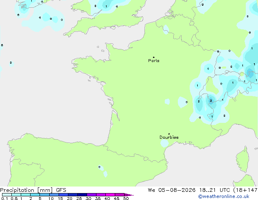Image resolution: width=258 pixels, height=200 pixels.
Task: Select the Paris city label
Action: click(x=154, y=61)
